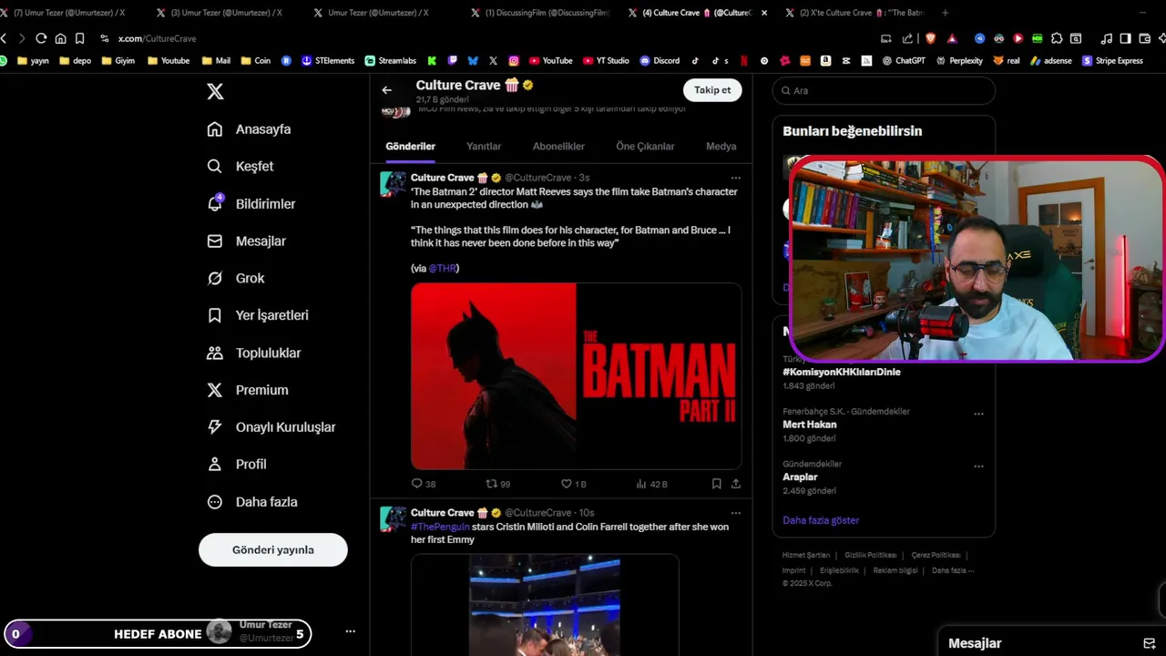This screenshot has height=656, width=1166.
Task: Open the ChatGPT bookmark
Action: 904,61
